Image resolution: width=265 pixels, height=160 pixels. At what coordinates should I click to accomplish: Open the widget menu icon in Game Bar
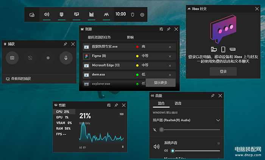click(x=32, y=15)
